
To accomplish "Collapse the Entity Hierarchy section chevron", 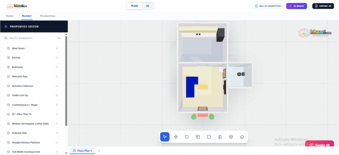I will [x=59, y=38].
